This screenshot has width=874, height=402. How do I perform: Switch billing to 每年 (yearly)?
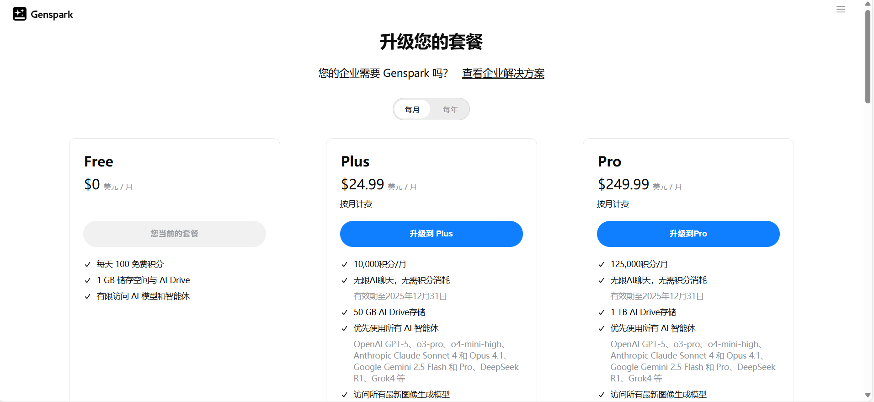(450, 110)
